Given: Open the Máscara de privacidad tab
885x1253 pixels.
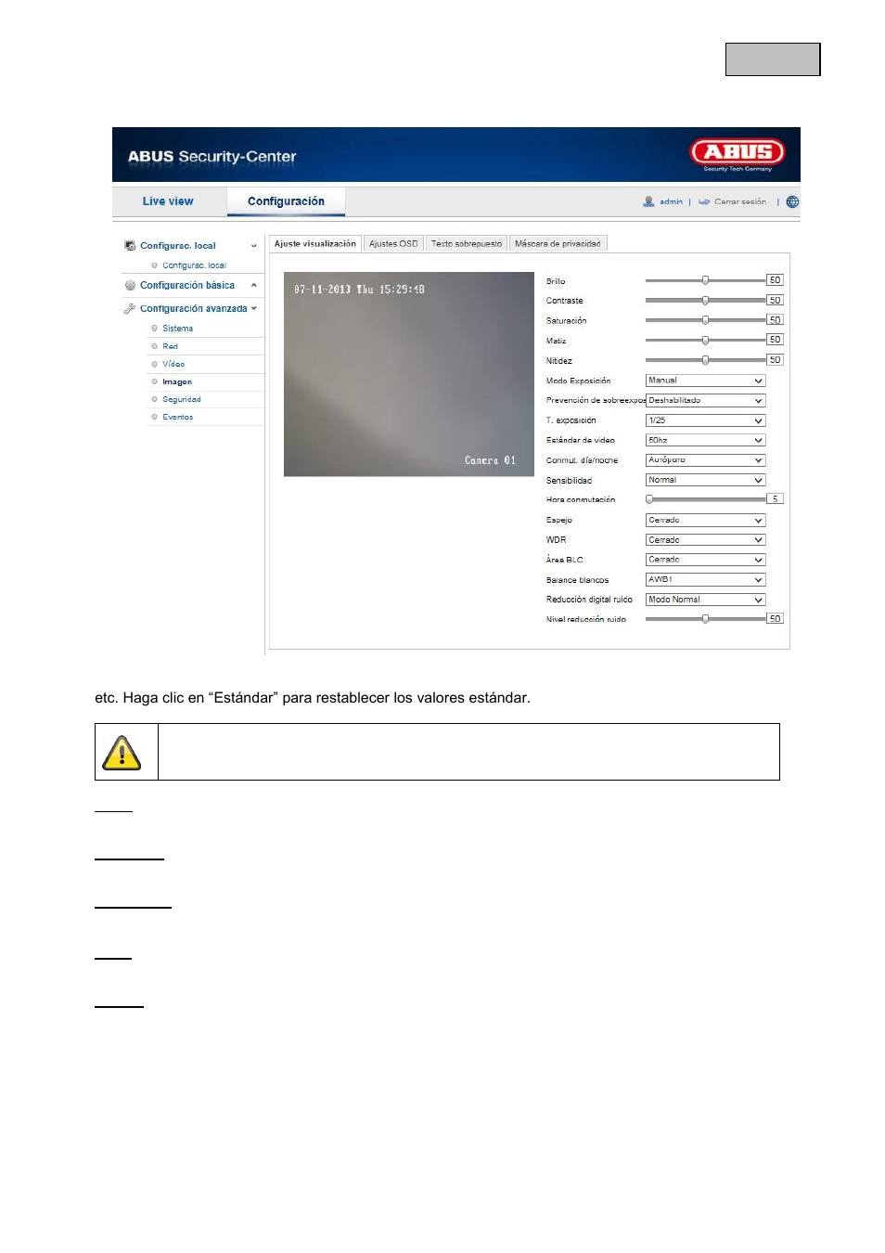Looking at the screenshot, I should pos(558,244).
